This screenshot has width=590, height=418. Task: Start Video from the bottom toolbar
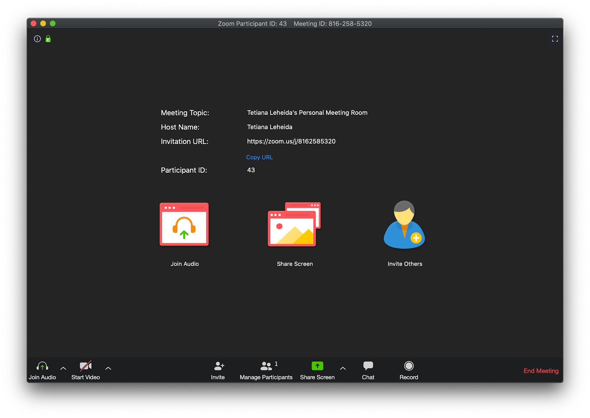pos(86,370)
